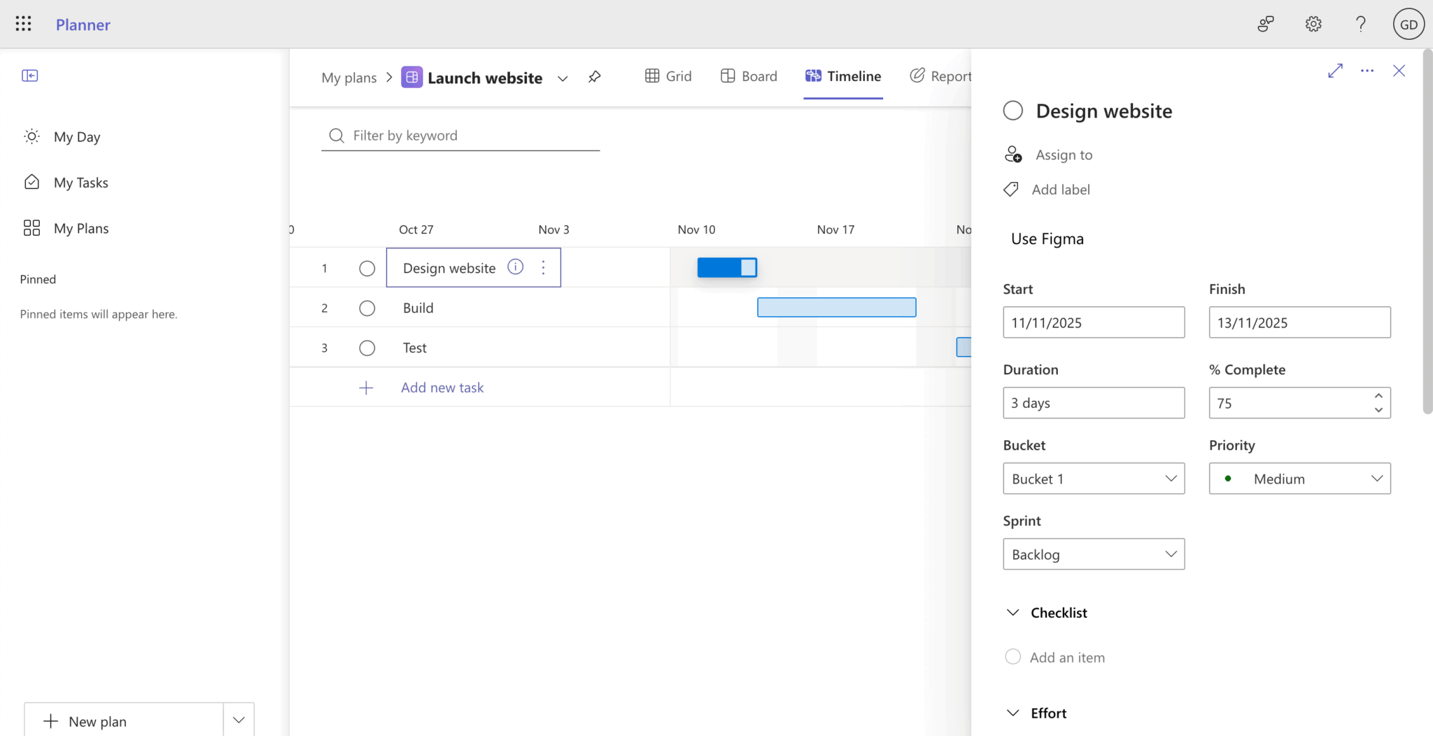1433x736 pixels.
Task: Collapse the Checklist section
Action: 1012,613
